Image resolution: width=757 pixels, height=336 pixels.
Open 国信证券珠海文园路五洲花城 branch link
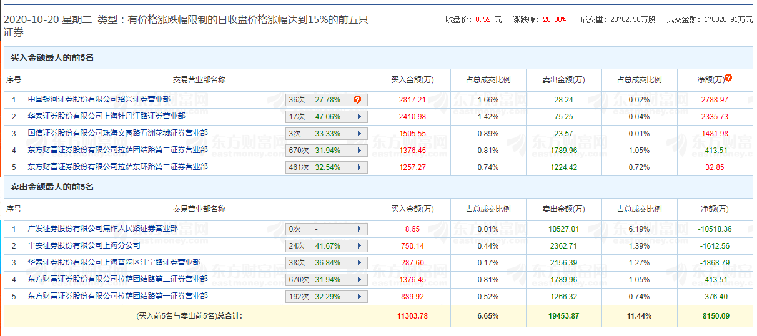(117, 133)
